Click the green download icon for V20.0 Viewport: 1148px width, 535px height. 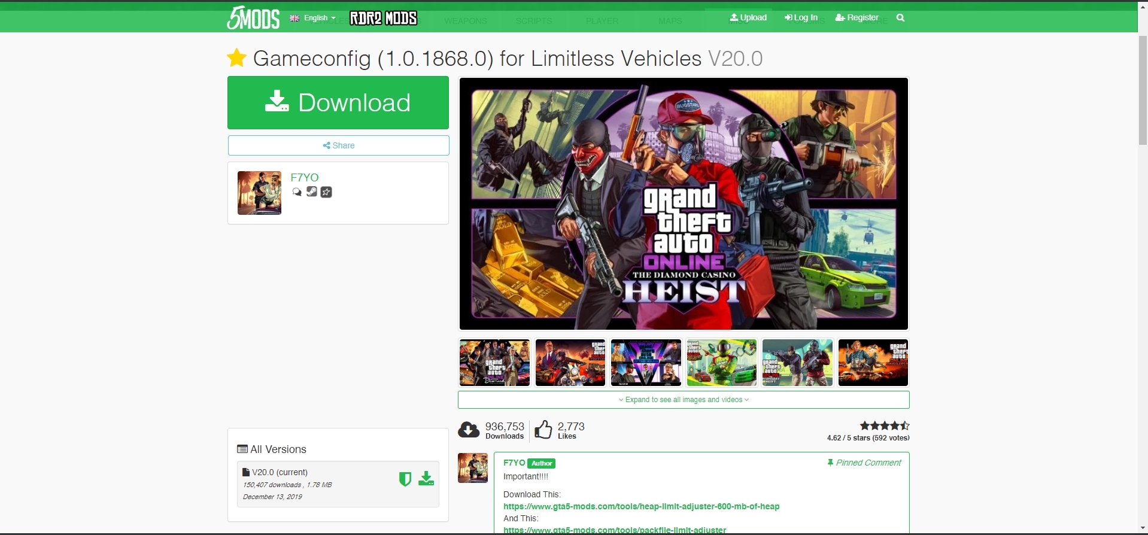426,479
